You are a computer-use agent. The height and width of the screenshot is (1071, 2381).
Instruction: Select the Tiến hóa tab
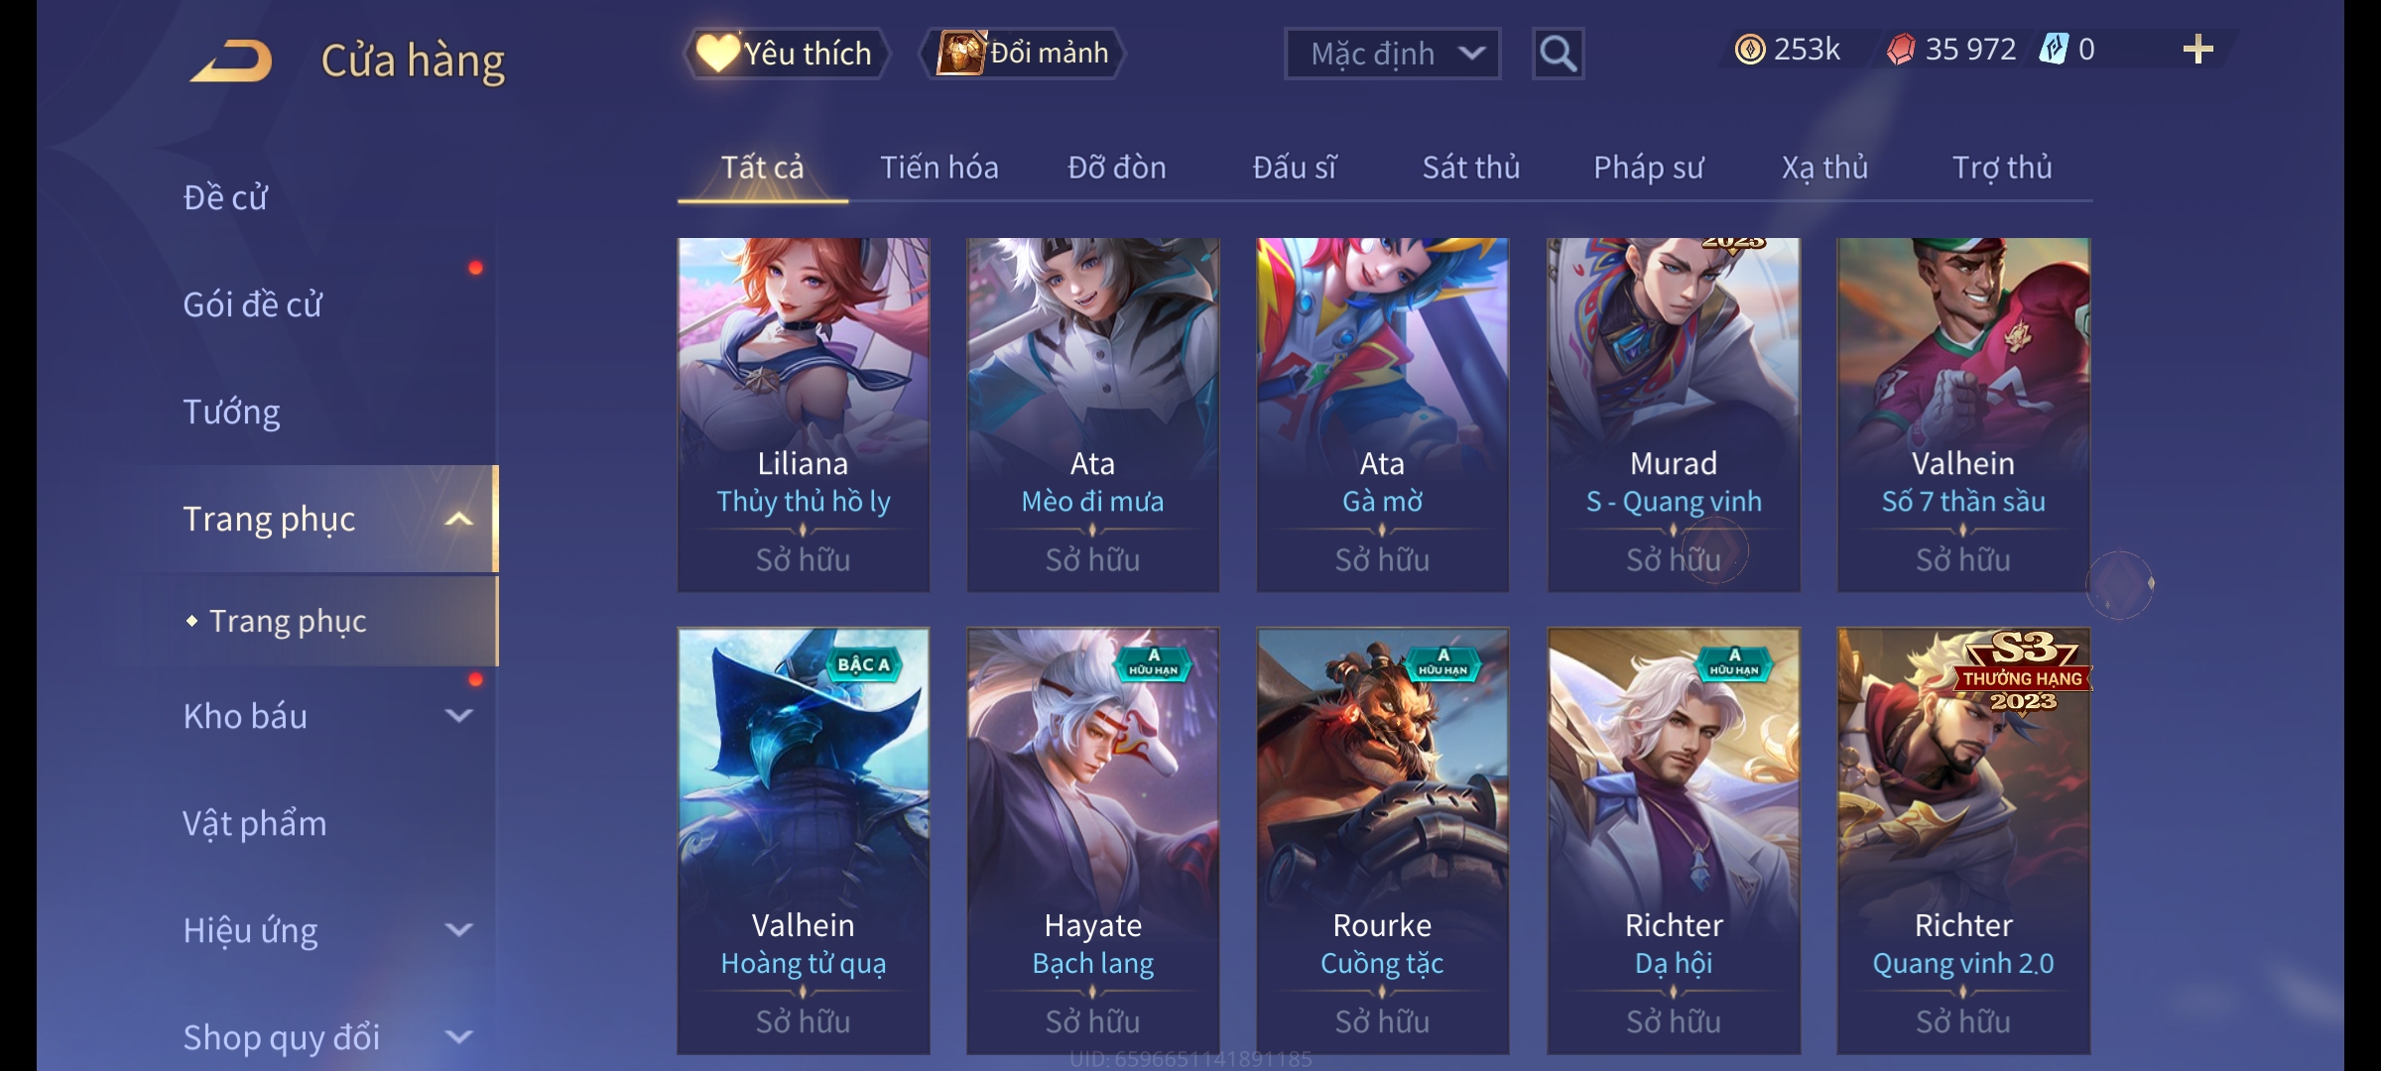(940, 168)
